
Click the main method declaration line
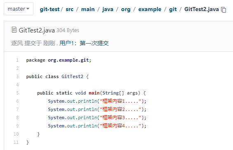click(92, 93)
